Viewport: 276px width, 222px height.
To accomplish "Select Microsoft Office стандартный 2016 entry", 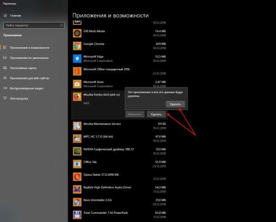I will coord(107,69).
